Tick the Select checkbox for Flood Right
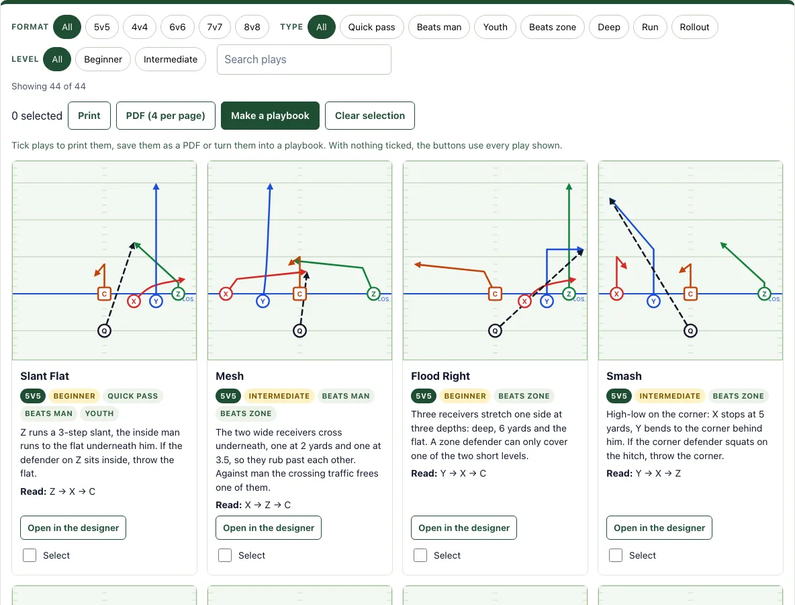This screenshot has height=605, width=795. (x=420, y=555)
